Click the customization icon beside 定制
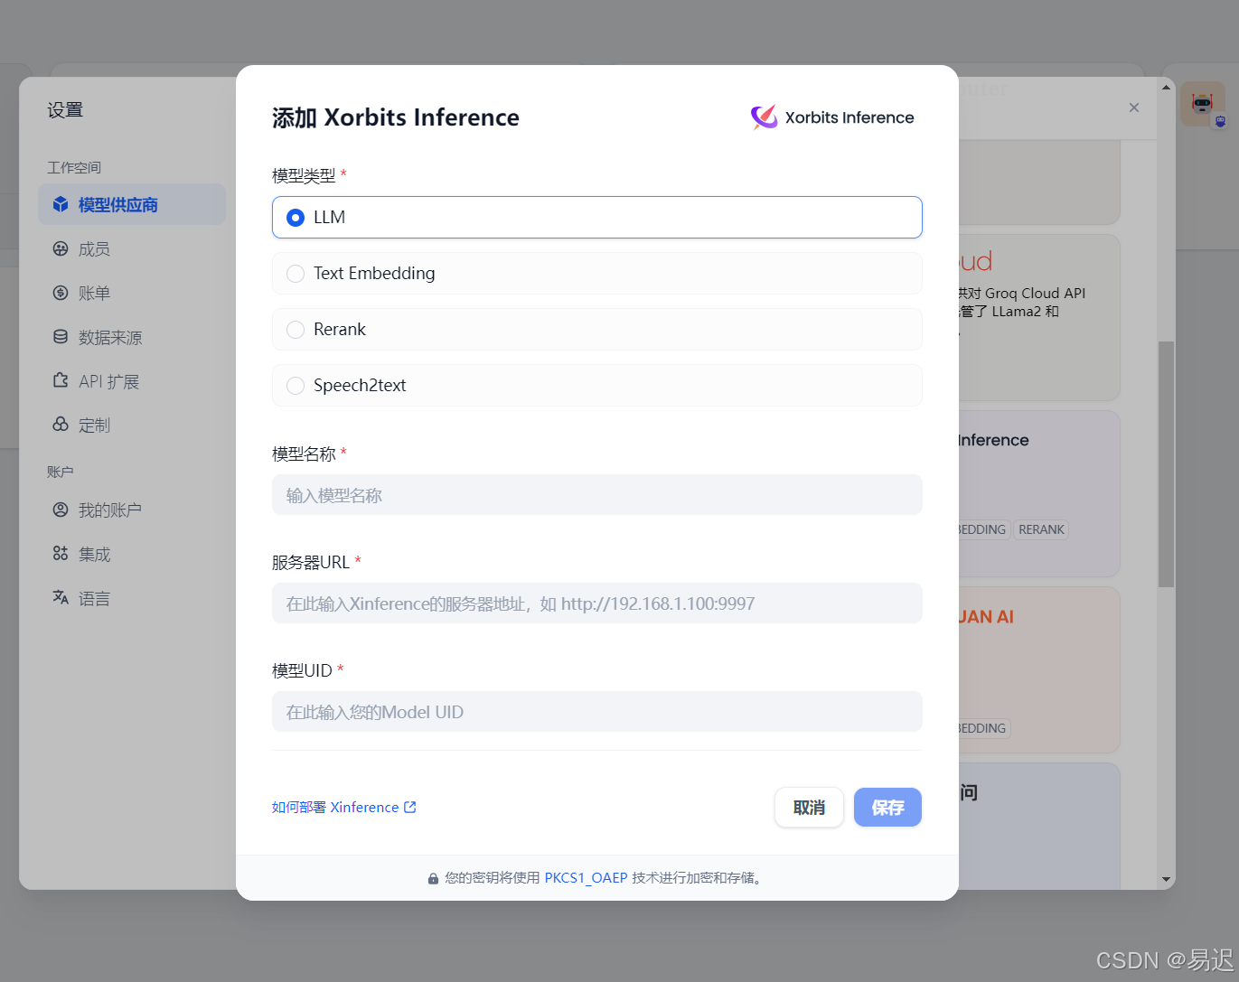 point(61,425)
